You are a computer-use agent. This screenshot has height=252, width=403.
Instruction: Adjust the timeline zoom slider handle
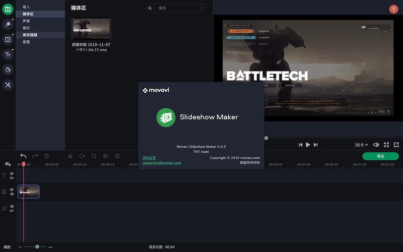[x=37, y=246]
